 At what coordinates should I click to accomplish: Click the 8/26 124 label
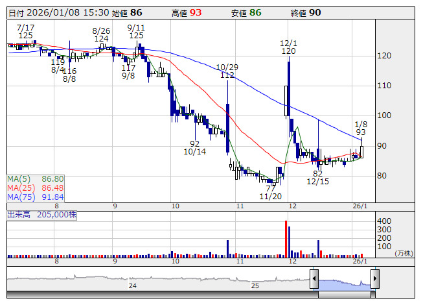[x=102, y=34]
